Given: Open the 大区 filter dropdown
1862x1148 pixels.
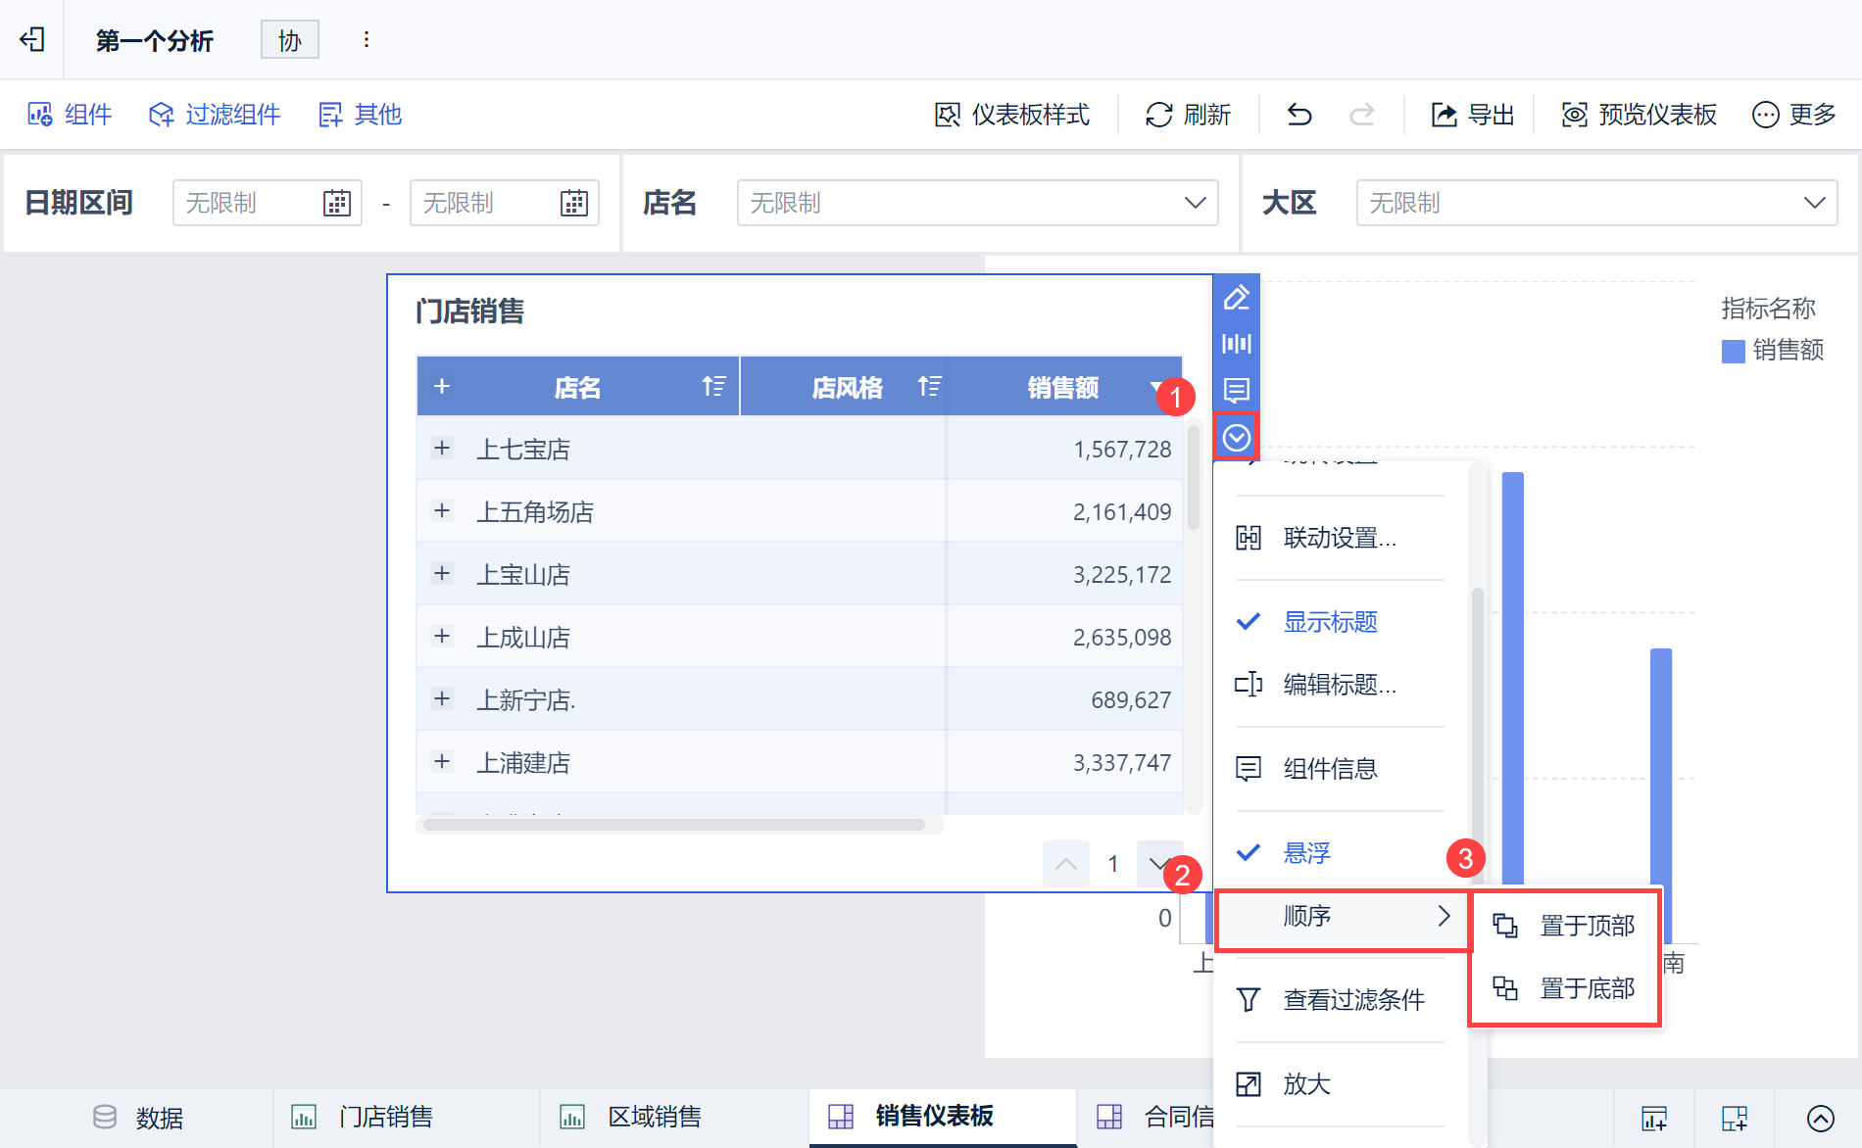Looking at the screenshot, I should coord(1596,203).
